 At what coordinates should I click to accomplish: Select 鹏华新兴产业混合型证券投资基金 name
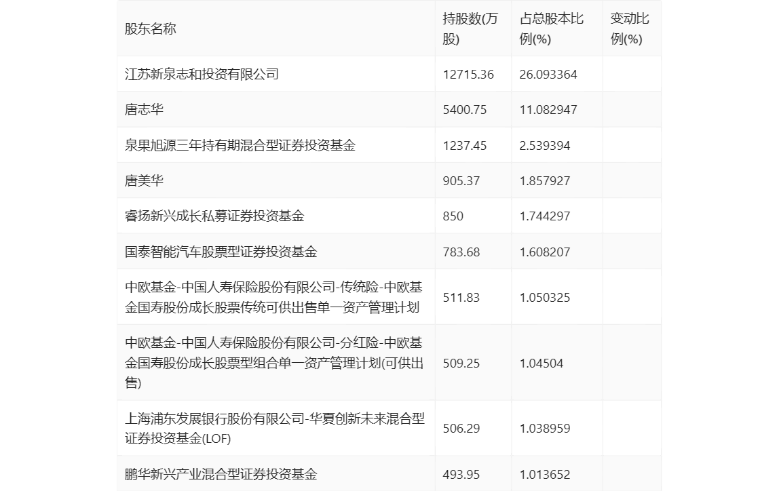[221, 474]
